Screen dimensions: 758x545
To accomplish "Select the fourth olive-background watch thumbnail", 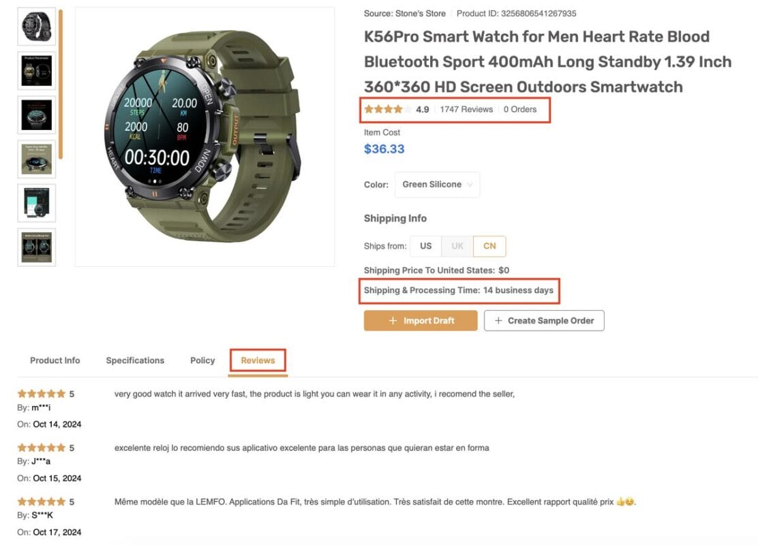I will point(36,159).
